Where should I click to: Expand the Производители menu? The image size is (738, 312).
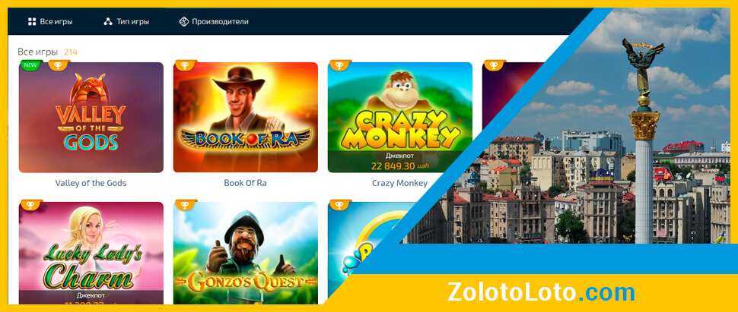tap(214, 21)
